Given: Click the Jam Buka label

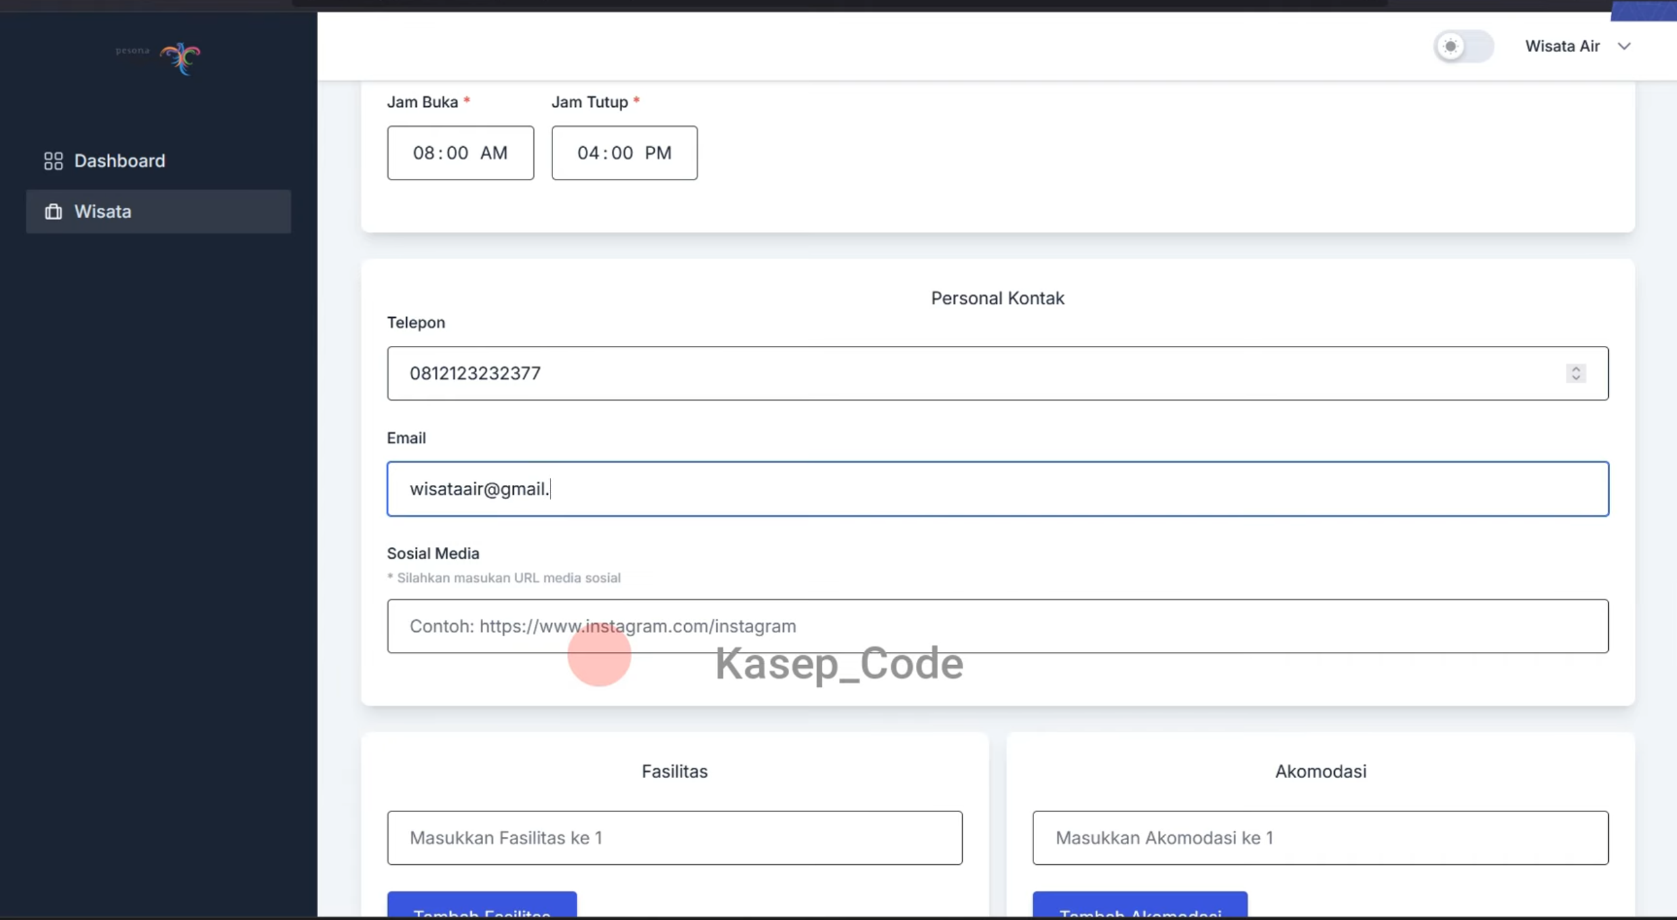Looking at the screenshot, I should pyautogui.click(x=429, y=102).
